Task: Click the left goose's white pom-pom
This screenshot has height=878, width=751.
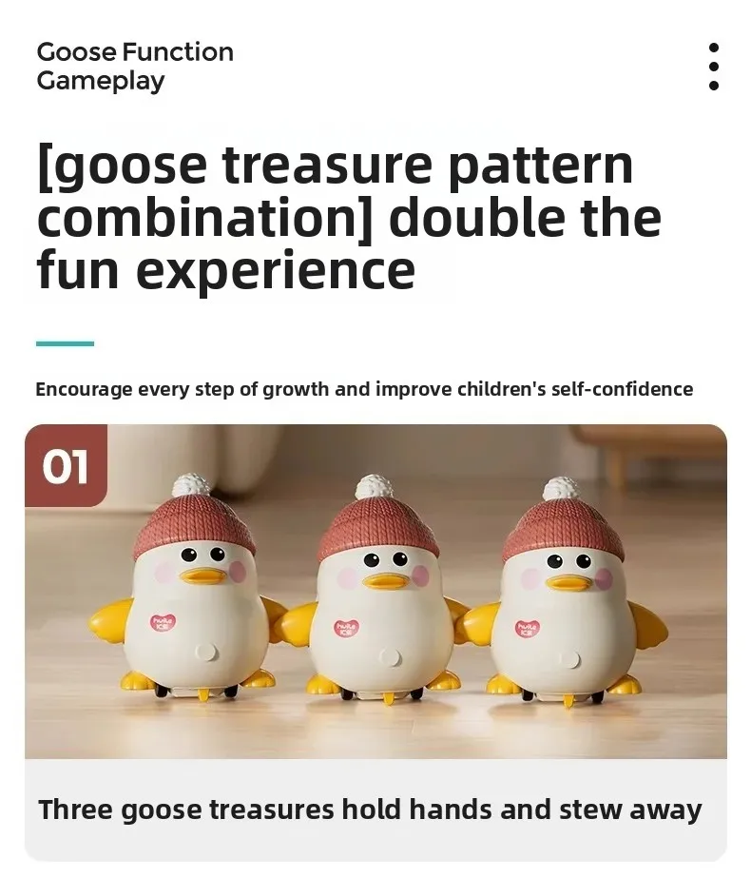Action: 191,485
